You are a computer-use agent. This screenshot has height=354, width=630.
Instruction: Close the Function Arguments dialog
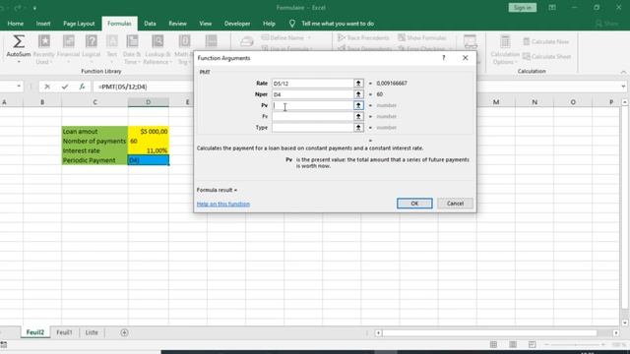point(465,58)
